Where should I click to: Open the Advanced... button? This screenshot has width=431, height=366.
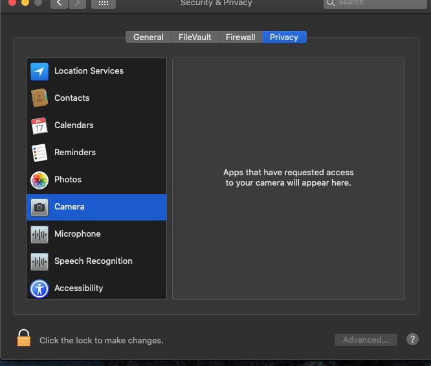click(366, 340)
